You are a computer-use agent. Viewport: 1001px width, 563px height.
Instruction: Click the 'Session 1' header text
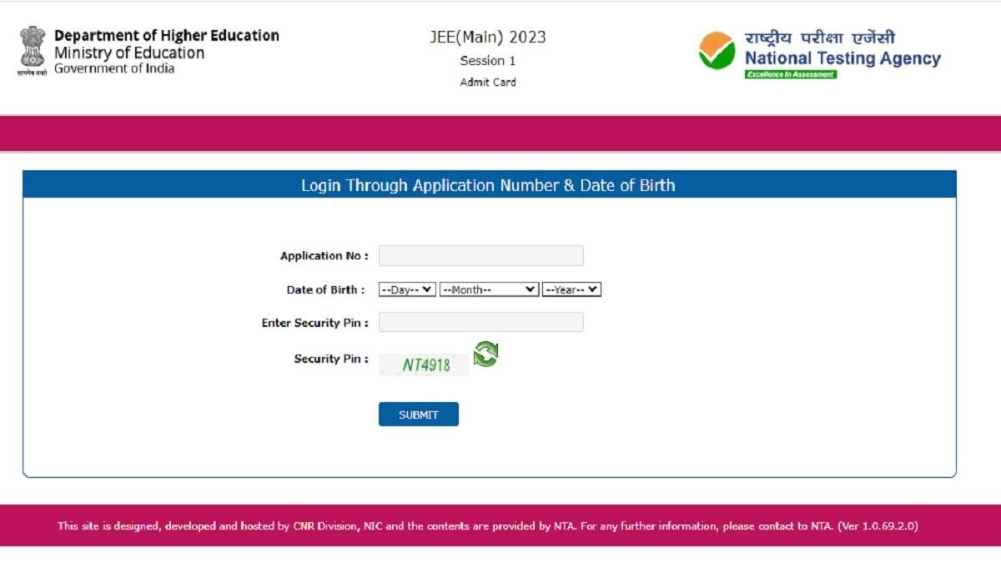coord(487,60)
